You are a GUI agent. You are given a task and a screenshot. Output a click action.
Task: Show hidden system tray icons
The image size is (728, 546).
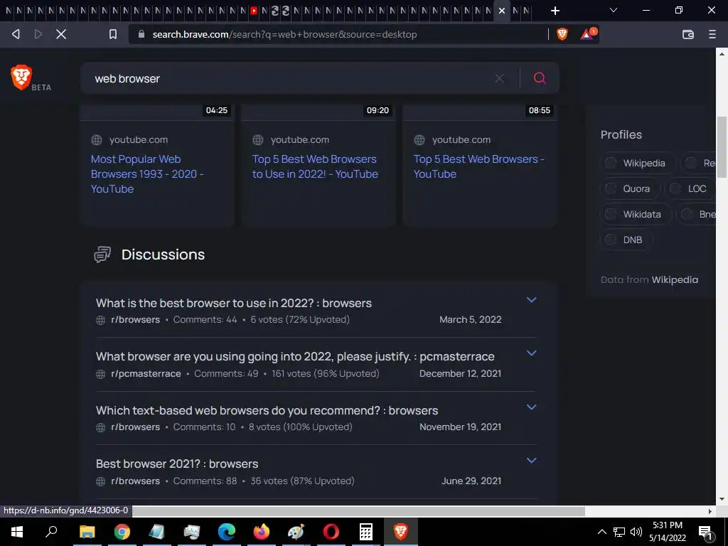(x=601, y=532)
